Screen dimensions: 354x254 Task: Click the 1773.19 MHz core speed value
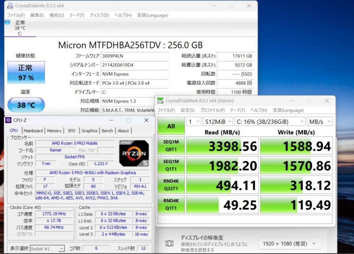(x=54, y=214)
